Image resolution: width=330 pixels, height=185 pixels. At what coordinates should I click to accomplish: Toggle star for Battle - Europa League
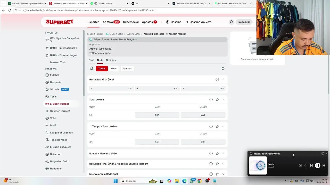pyautogui.click(x=47, y=55)
